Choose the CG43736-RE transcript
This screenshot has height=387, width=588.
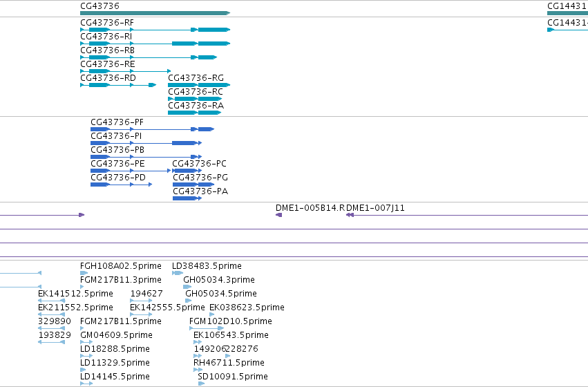pyautogui.click(x=108, y=64)
